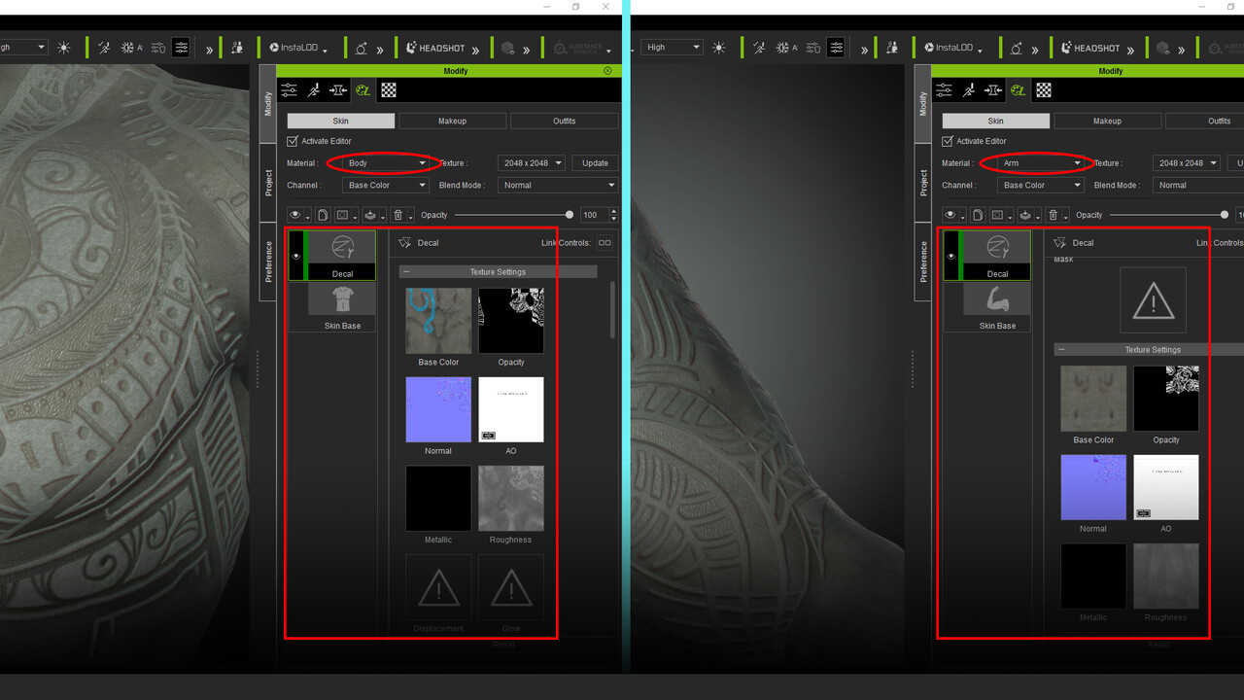Click the character figure toolbar icon in left window
Screen dimensions: 1244x700
(236, 48)
